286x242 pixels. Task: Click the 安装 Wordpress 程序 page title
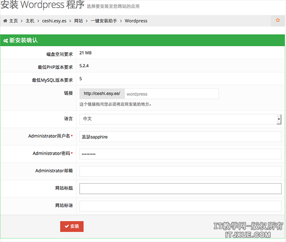pos(42,5)
